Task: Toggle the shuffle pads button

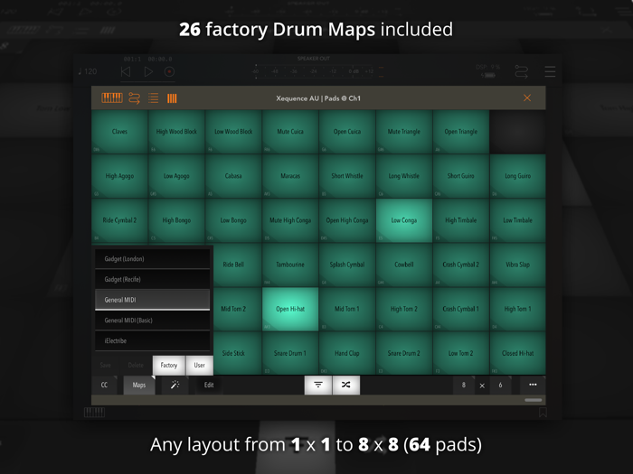Action: point(346,385)
